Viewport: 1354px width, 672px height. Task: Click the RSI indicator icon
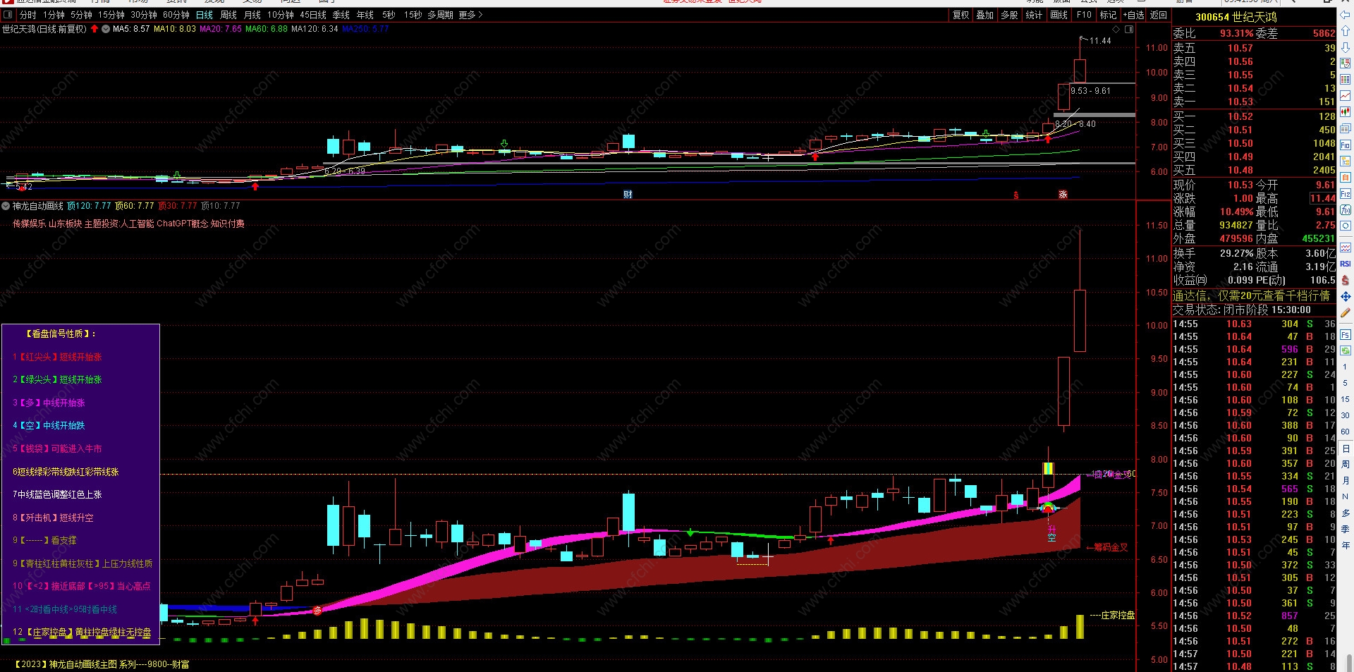pyautogui.click(x=1346, y=264)
